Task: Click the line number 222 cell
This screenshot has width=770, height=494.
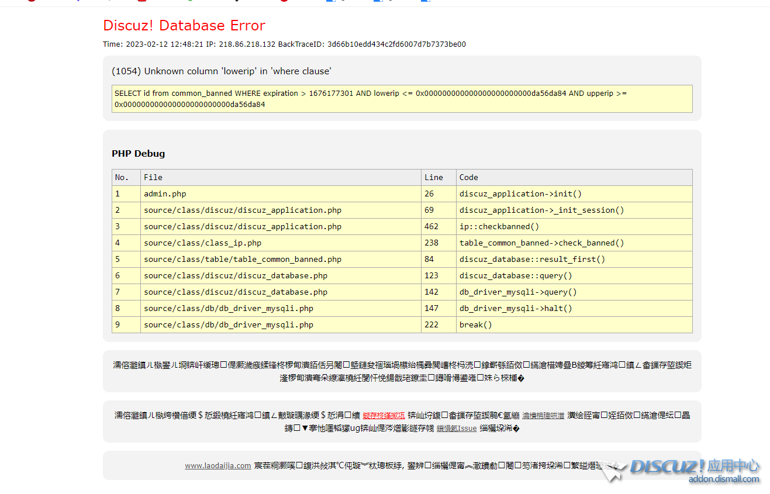Action: click(438, 324)
